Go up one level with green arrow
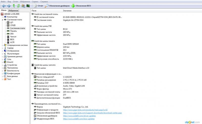This screenshot has height=124, width=202. 14,6
